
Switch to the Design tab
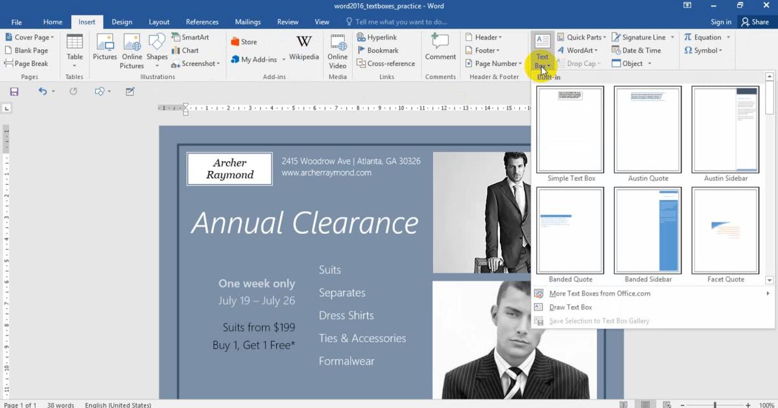click(x=122, y=21)
